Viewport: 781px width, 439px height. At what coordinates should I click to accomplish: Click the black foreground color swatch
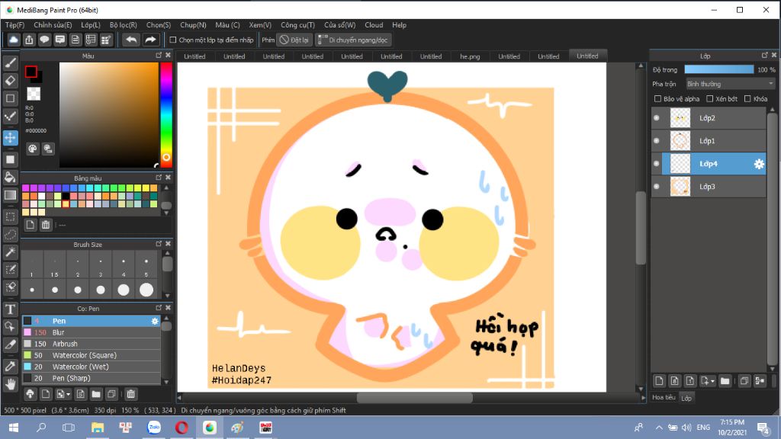[x=31, y=72]
